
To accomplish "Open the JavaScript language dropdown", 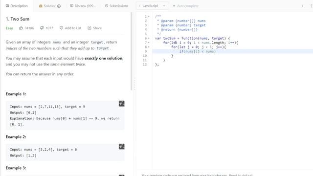I will coord(152,6).
